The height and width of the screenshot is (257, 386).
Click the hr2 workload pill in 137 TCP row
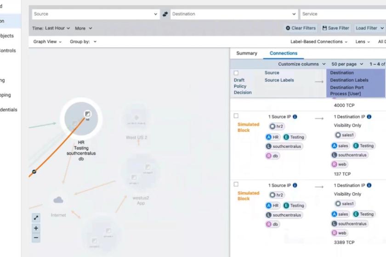(x=277, y=126)
